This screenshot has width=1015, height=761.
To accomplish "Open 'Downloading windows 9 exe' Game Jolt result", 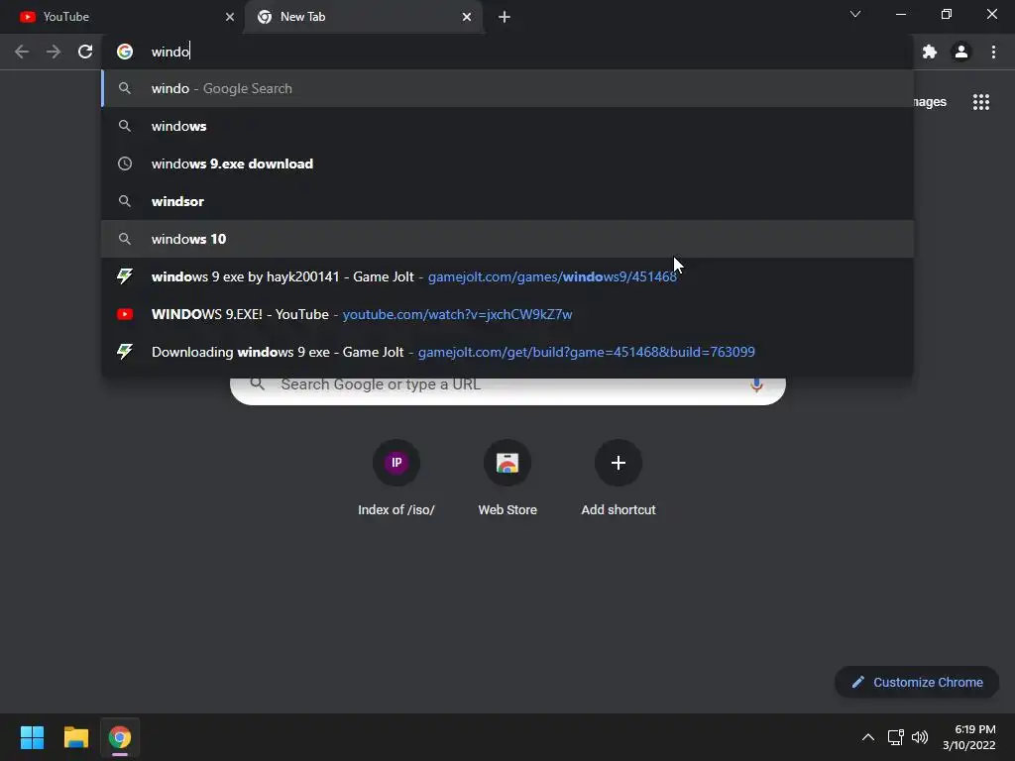I will [x=507, y=352].
